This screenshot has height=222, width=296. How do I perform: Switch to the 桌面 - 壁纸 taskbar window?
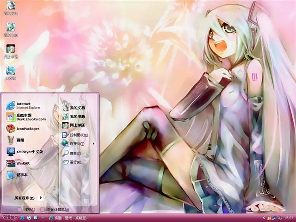pos(69,218)
